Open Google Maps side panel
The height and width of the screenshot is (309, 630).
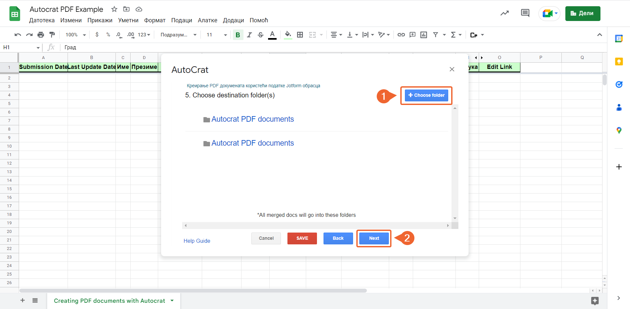[619, 131]
